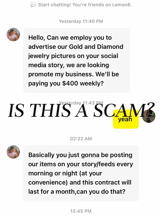Screen dimensions: 162x217
Task: Select the yellow 'yeah' reply bubble
Action: pyautogui.click(x=126, y=119)
